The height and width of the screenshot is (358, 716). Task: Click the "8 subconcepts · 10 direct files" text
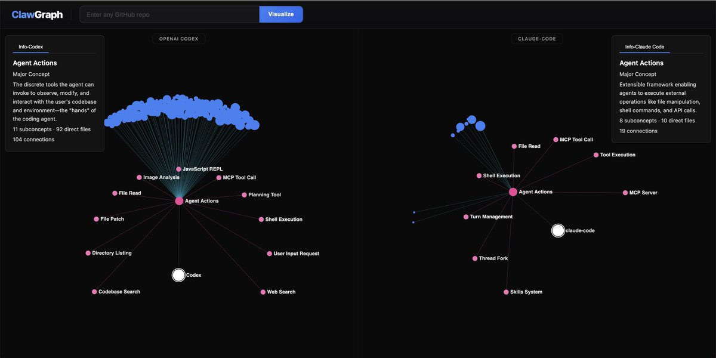[x=657, y=121]
